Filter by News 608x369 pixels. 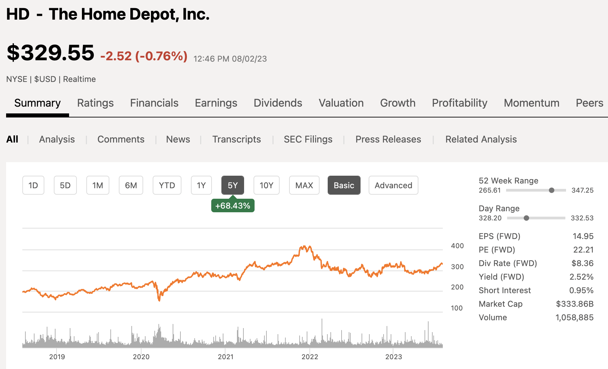click(x=178, y=139)
